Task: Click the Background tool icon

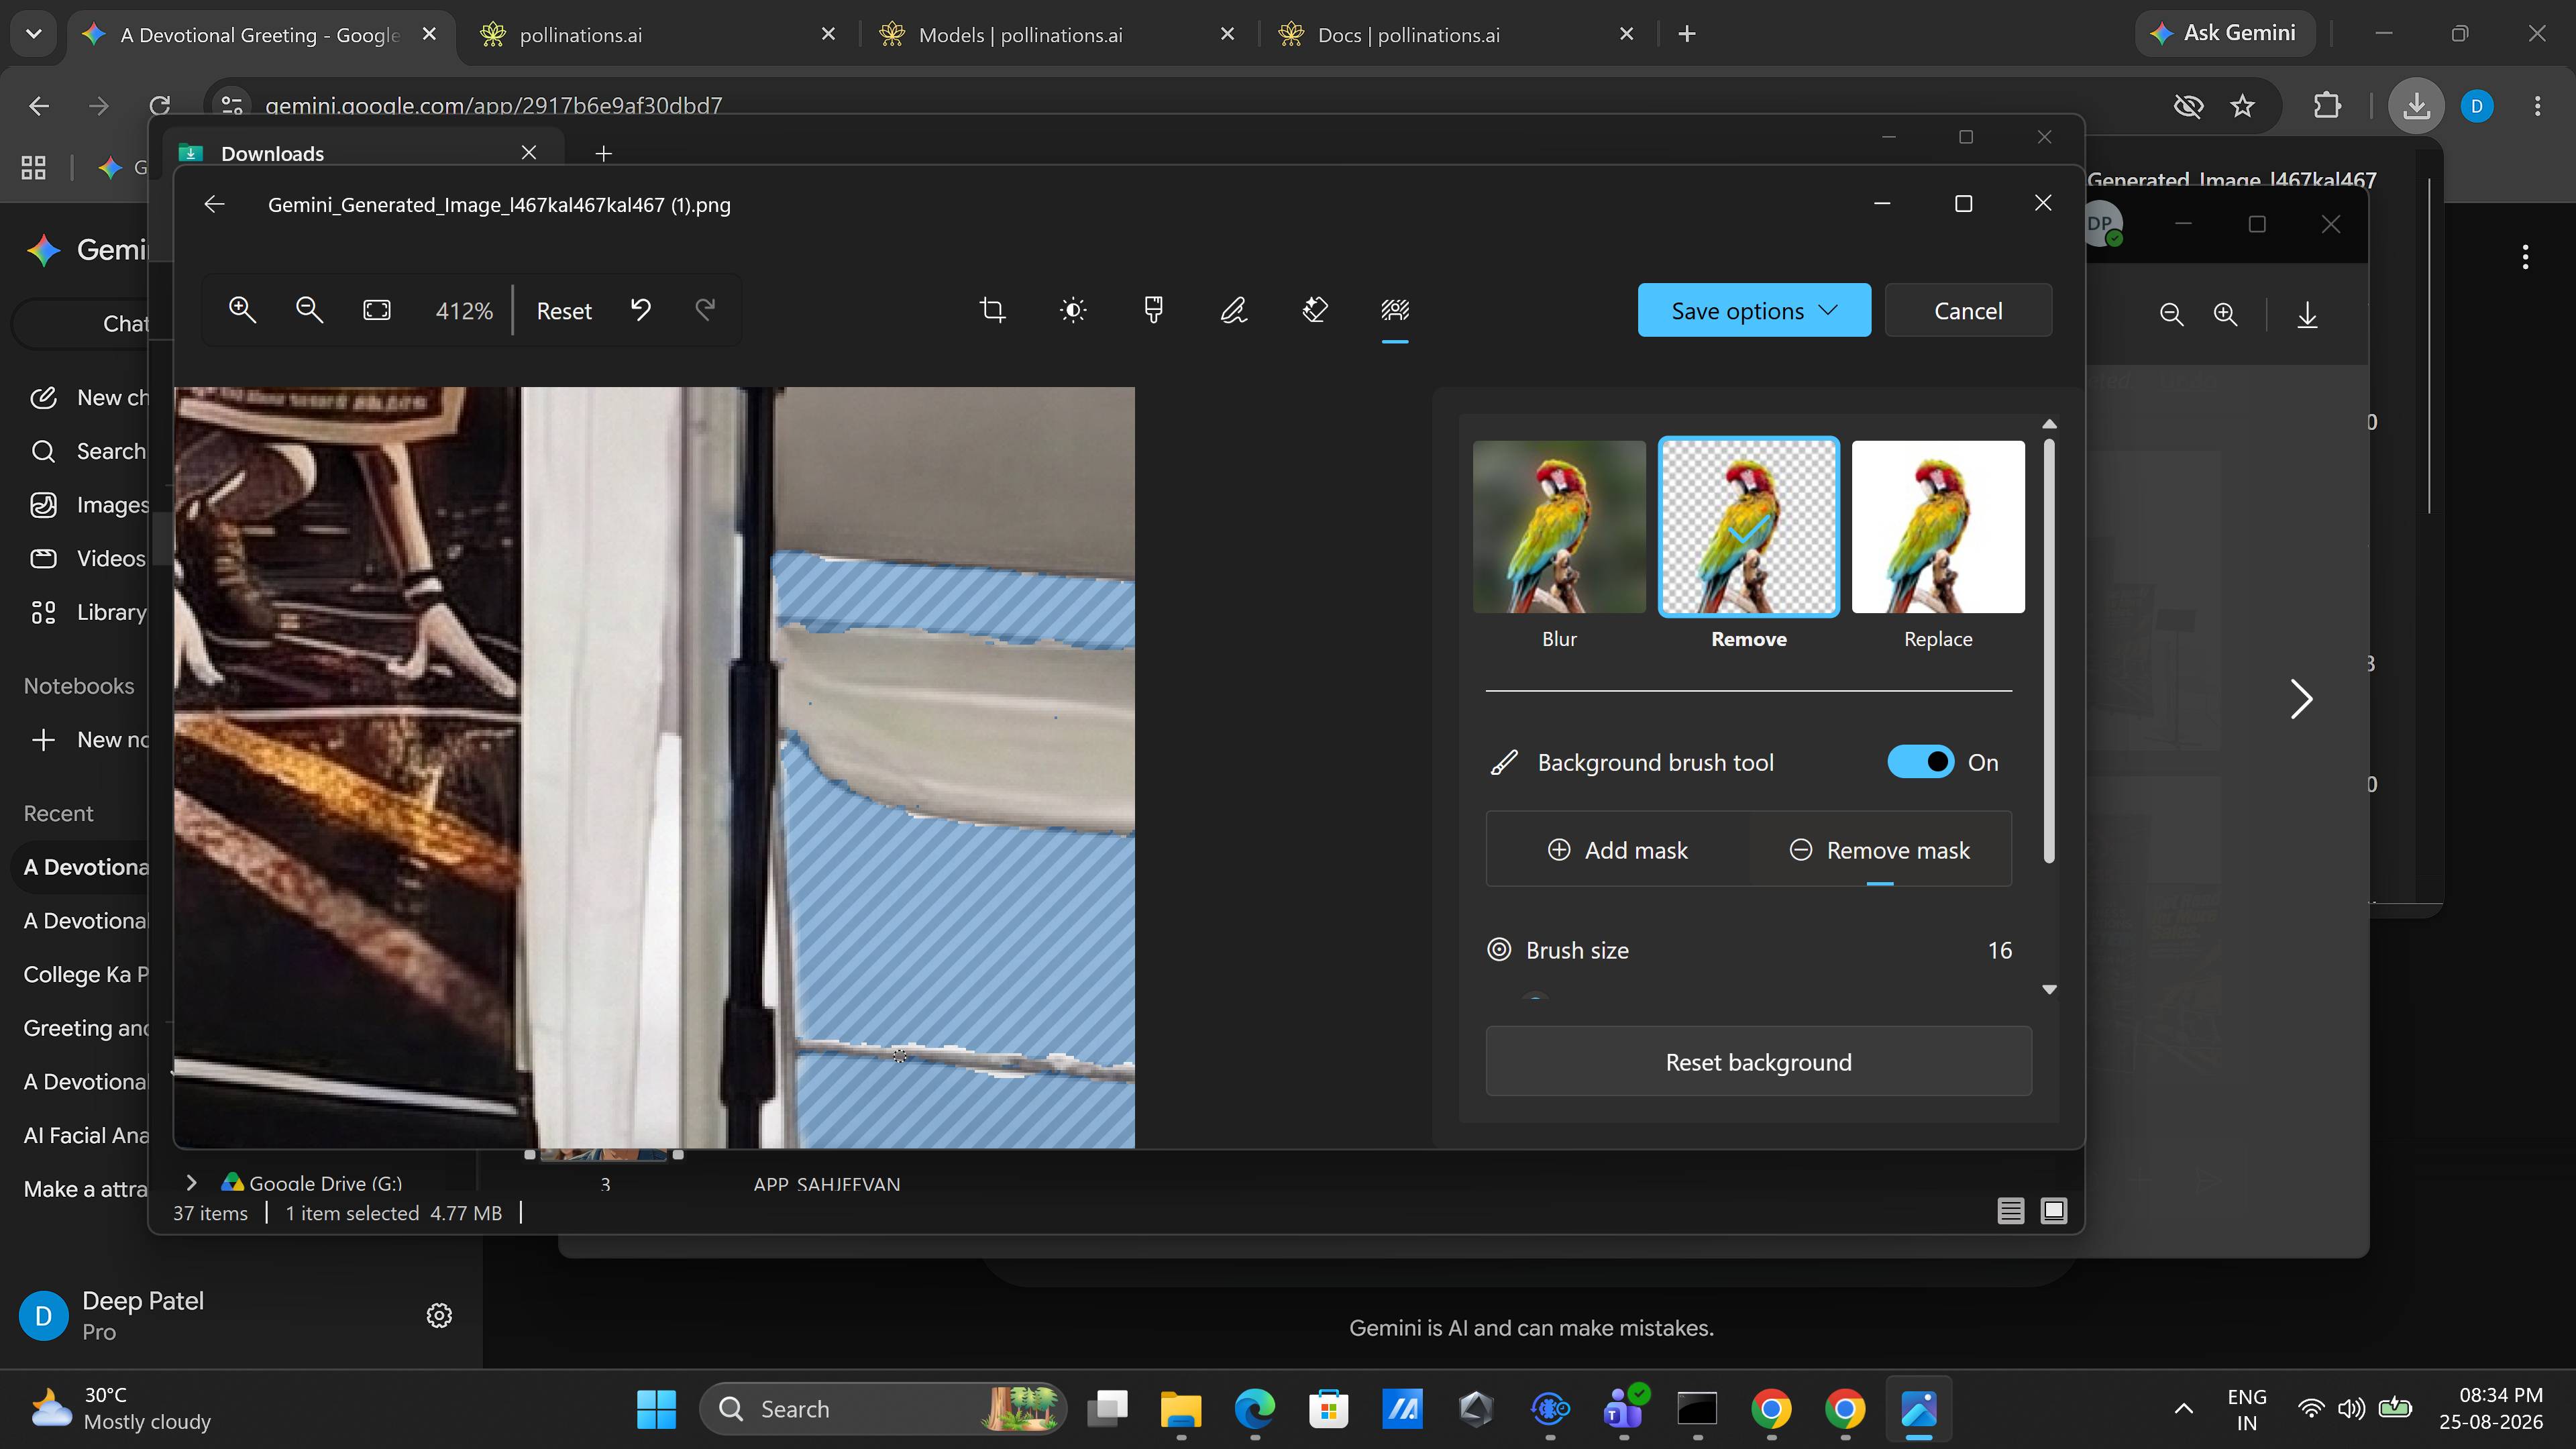Action: click(1395, 310)
